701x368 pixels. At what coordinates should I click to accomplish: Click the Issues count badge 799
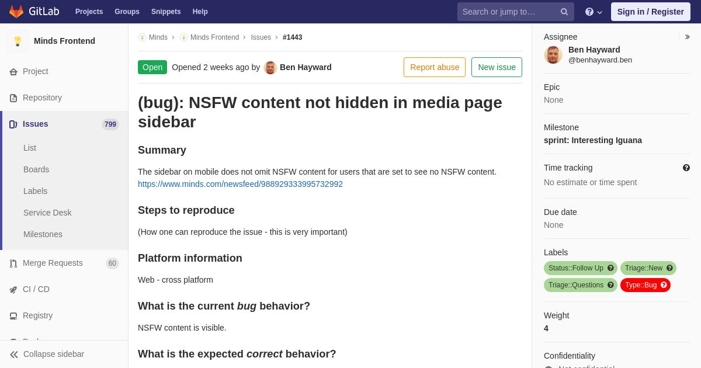[x=110, y=124]
